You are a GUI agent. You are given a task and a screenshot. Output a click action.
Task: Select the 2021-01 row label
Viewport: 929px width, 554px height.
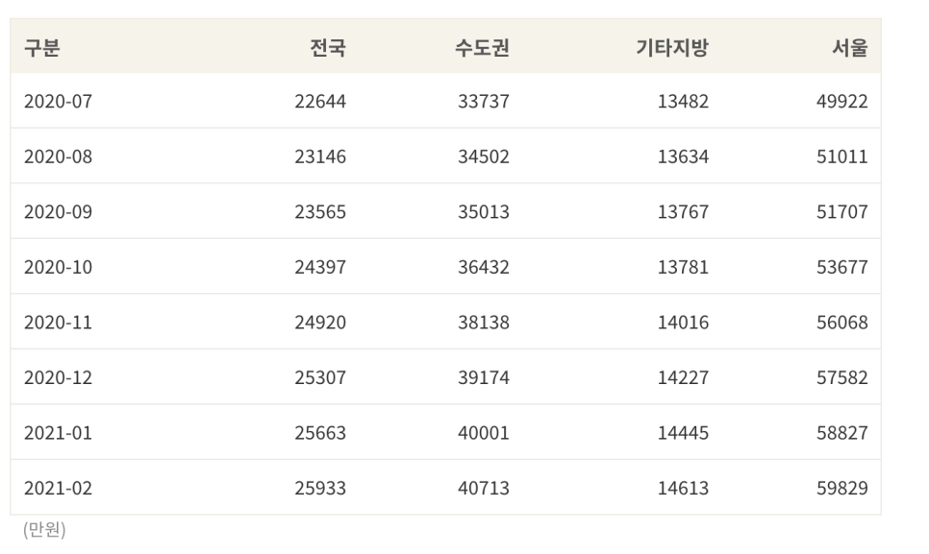pyautogui.click(x=58, y=433)
